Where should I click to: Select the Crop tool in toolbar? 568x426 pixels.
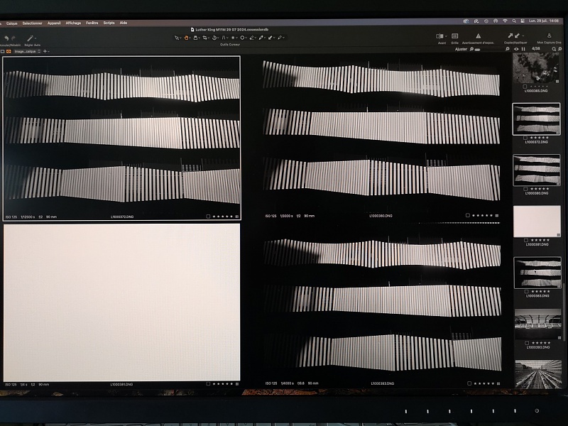(x=205, y=37)
